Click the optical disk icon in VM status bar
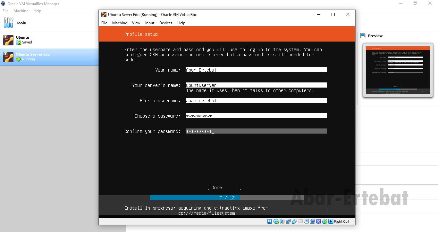438x232 pixels. coord(276,221)
